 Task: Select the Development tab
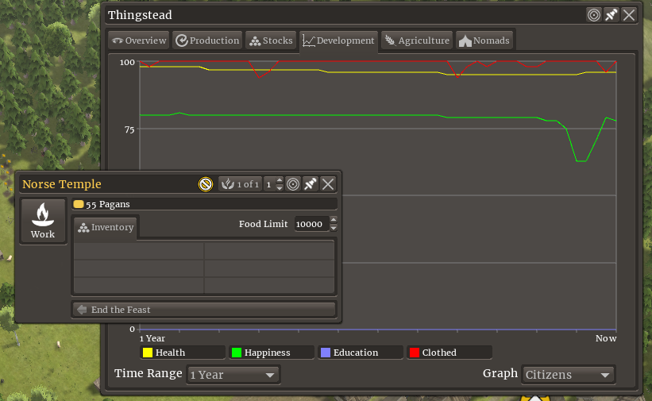pos(338,40)
